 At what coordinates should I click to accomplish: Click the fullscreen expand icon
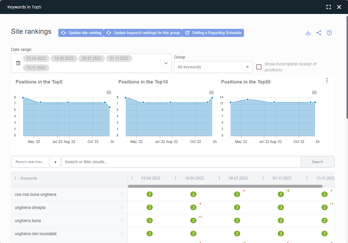[x=328, y=7]
